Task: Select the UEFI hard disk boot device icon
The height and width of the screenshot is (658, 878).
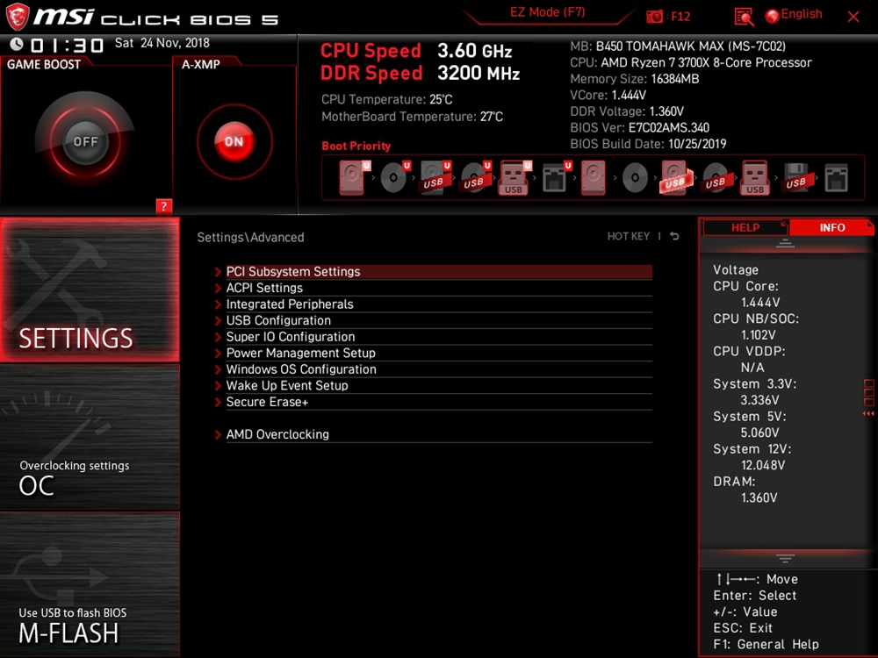Action: [353, 178]
